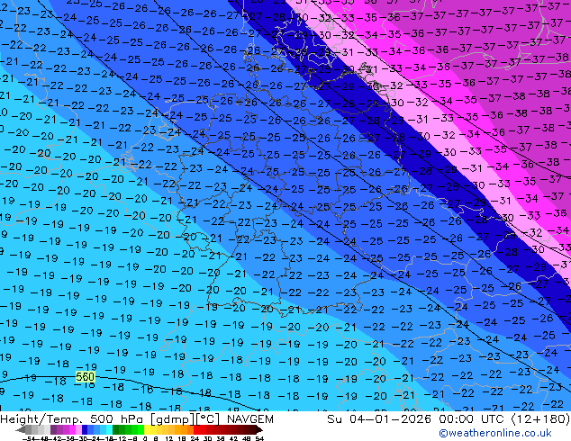This screenshot has width=571, height=441.
Task: Select the gray swatch at legend's left end
Action: click(29, 428)
